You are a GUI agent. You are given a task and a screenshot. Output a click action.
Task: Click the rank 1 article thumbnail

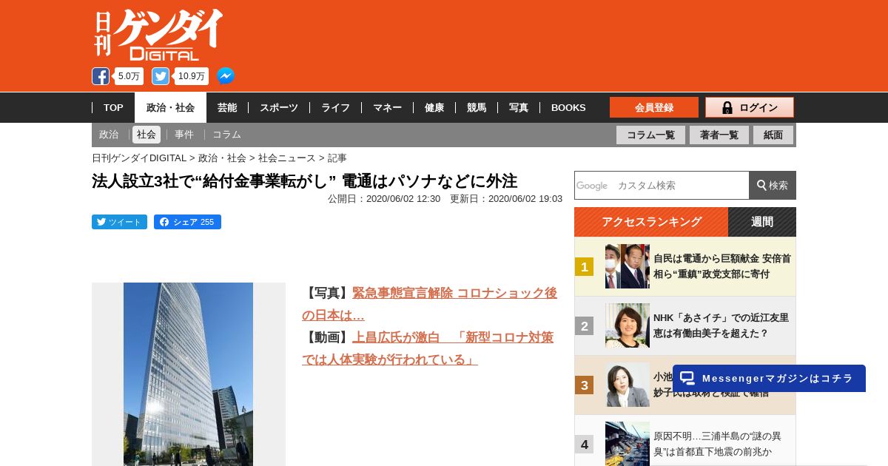pyautogui.click(x=628, y=266)
